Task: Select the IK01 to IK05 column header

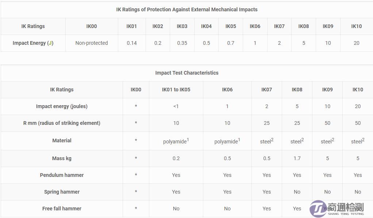Action: [176, 90]
